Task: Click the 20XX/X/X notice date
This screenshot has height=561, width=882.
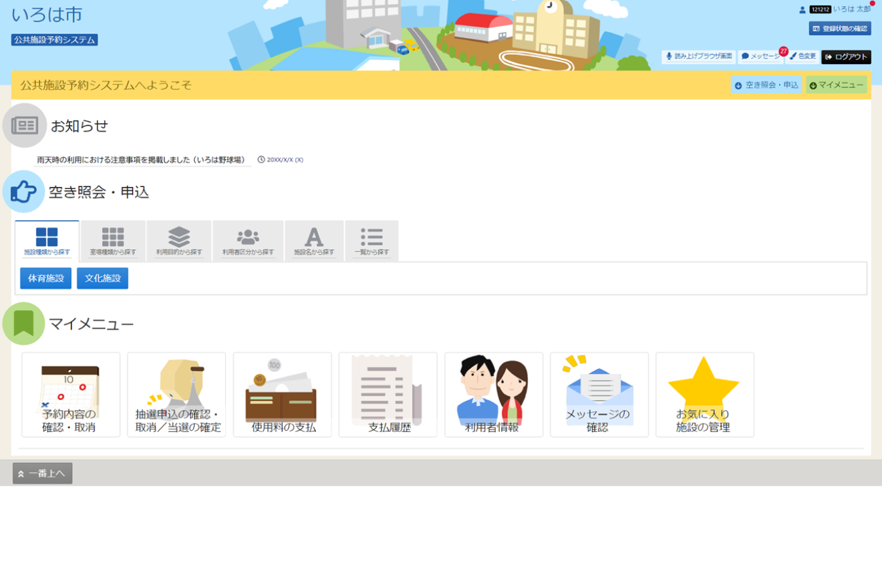Action: click(285, 160)
